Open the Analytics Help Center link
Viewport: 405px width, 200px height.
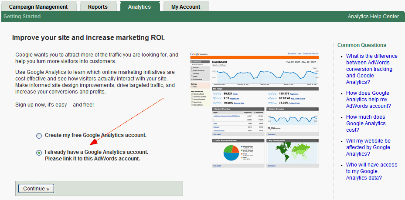[x=373, y=17]
